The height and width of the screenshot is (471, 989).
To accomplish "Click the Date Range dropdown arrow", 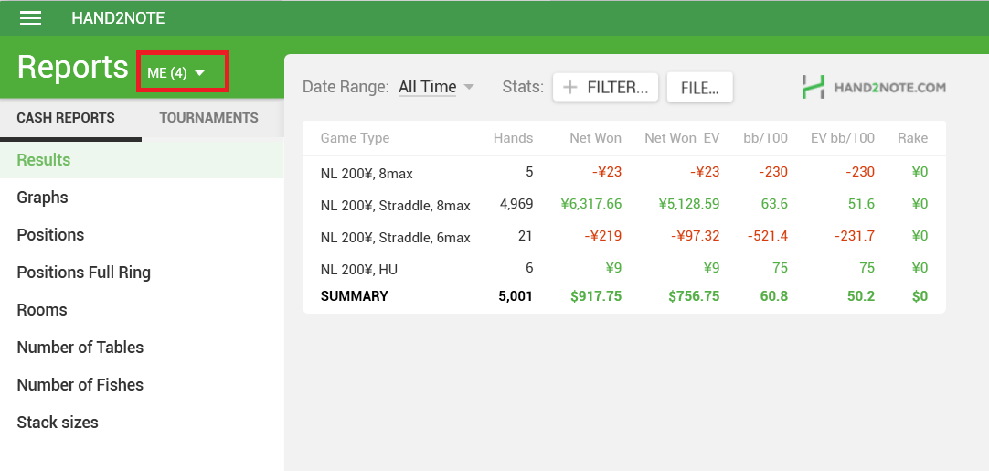I will tap(469, 87).
